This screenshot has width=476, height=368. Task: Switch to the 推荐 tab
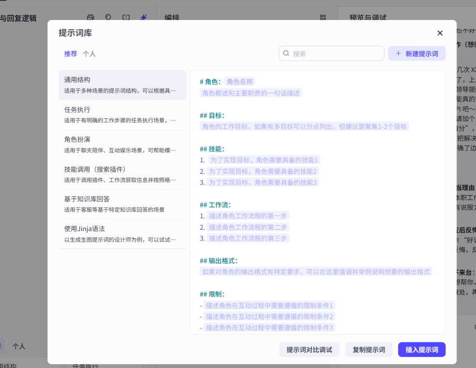pos(70,54)
